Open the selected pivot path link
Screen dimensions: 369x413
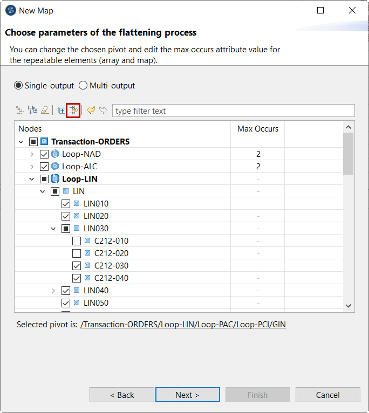(x=183, y=325)
